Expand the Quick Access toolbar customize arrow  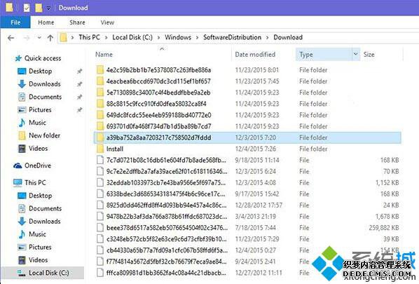pos(48,8)
